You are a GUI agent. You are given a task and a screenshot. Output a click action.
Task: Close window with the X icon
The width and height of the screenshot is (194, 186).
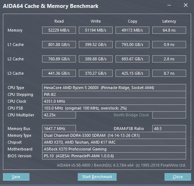click(186, 5)
